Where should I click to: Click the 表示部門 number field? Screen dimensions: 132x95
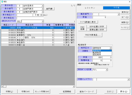click(x=20, y=9)
